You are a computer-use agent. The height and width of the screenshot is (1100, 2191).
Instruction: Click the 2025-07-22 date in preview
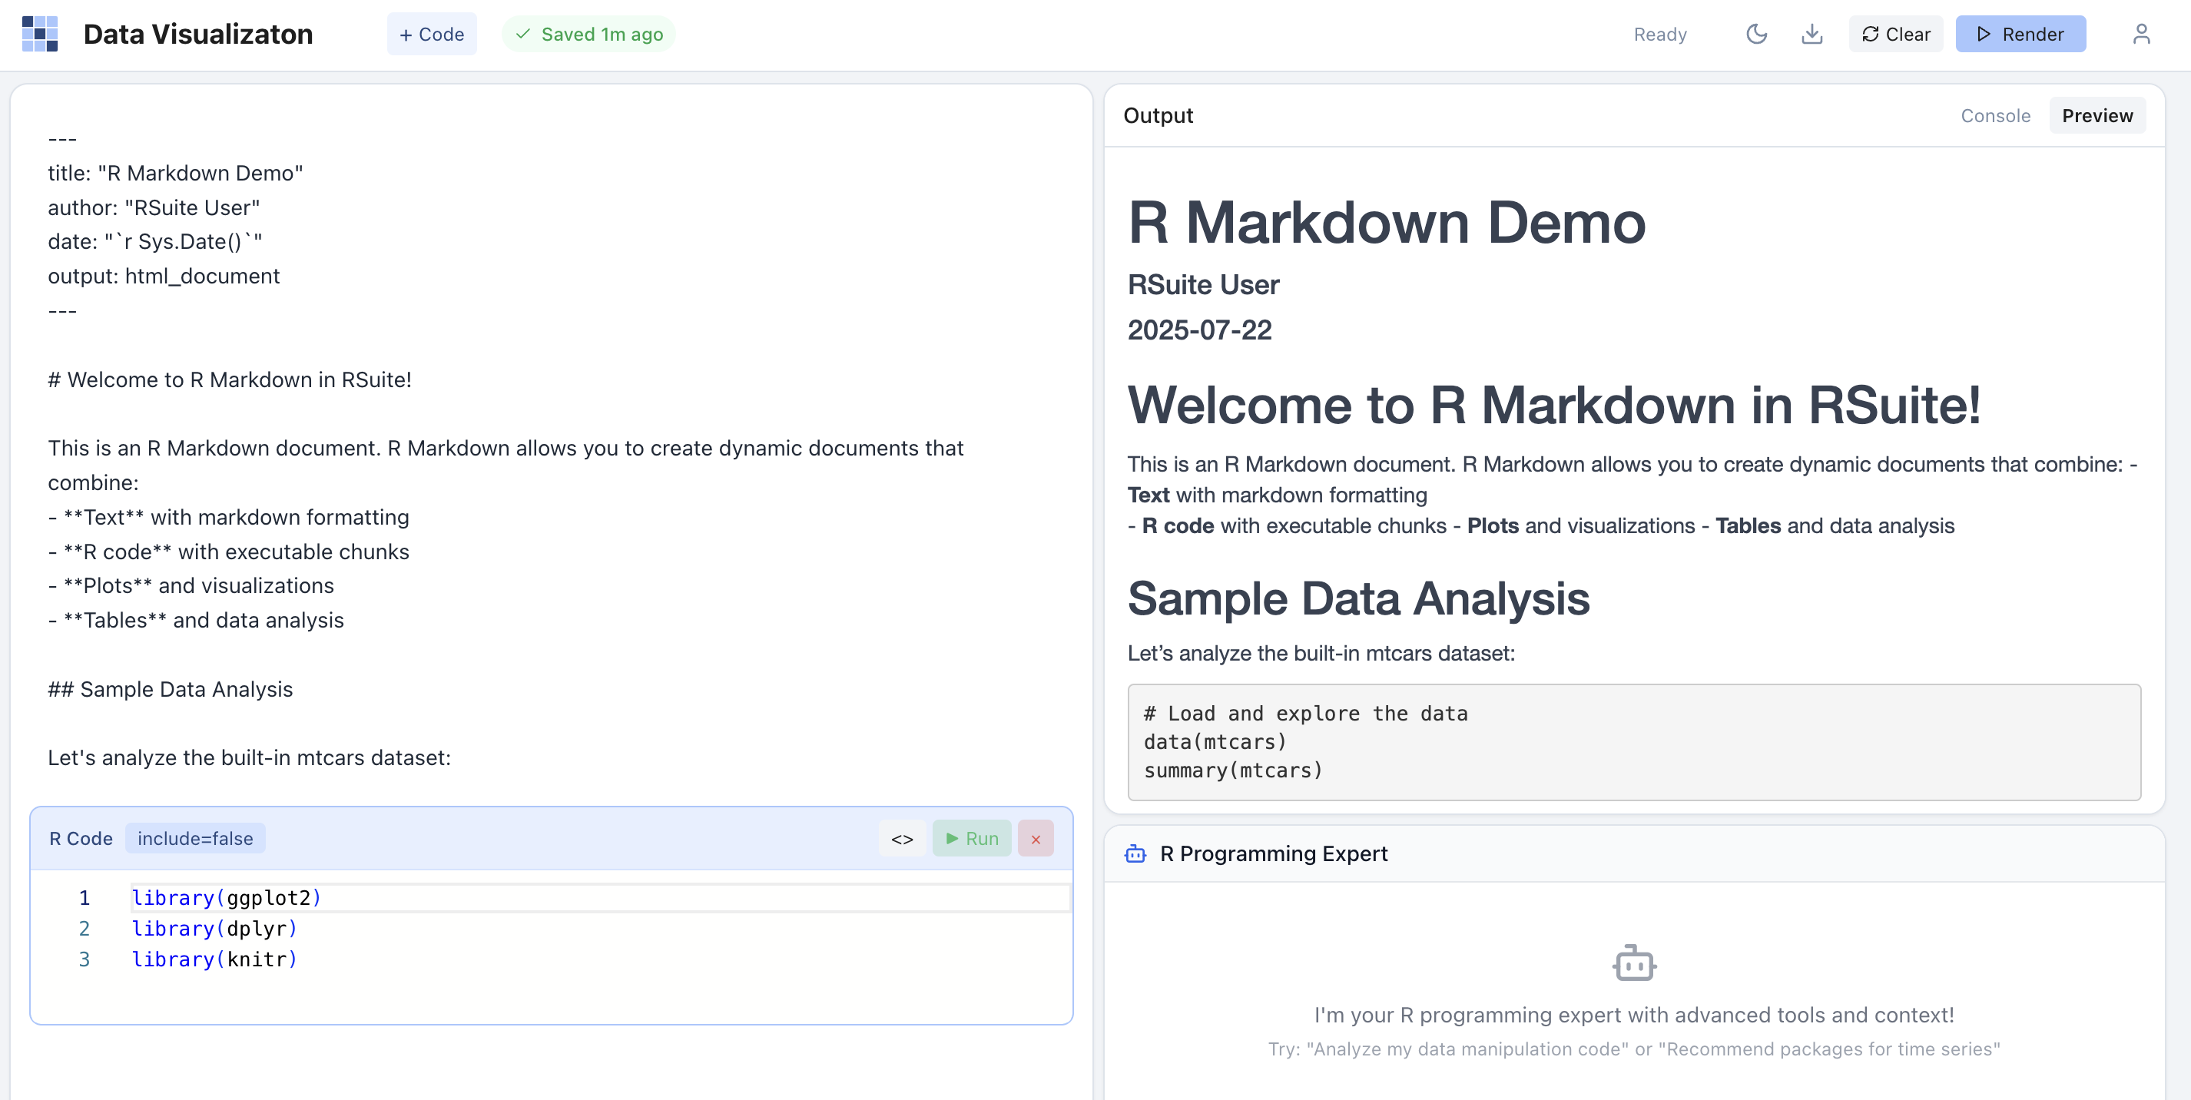(x=1199, y=330)
